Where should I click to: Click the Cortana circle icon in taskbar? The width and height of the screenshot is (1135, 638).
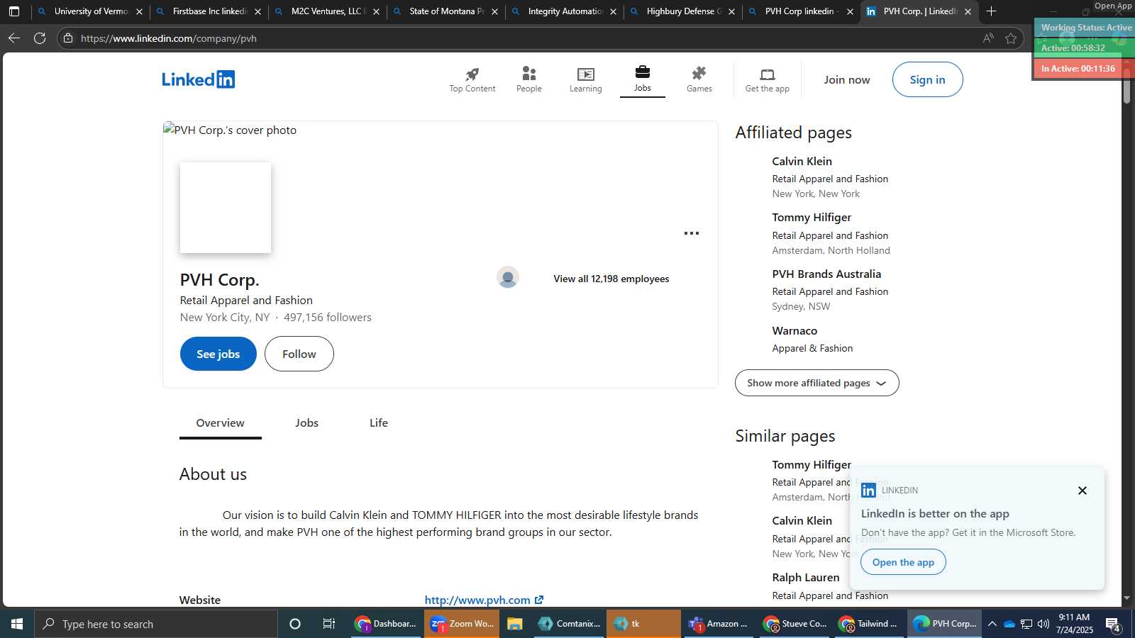pyautogui.click(x=295, y=624)
